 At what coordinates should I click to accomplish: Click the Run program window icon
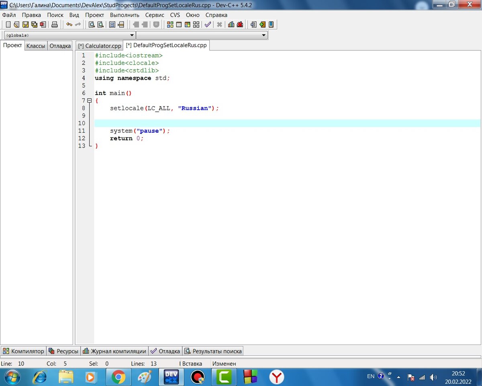(x=179, y=25)
